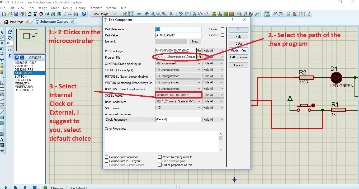This screenshot has height=189, width=359.
Task: Open the File menu
Action: (3, 8)
